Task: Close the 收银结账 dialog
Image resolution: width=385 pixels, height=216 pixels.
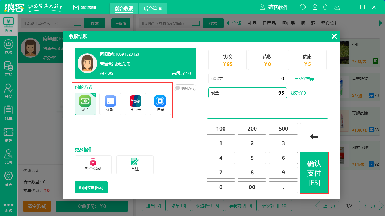Action: click(x=334, y=36)
